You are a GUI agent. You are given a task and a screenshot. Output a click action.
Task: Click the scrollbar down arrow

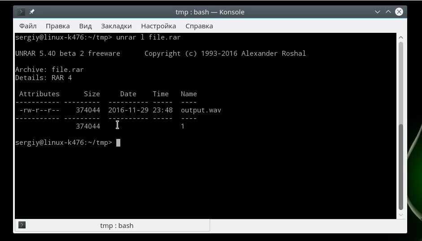[401, 215]
